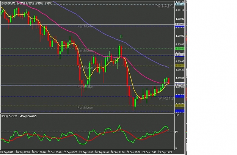Click the 20 Sep 09:20 time label
Viewport: 237px width, 155px height.
(x=71, y=152)
